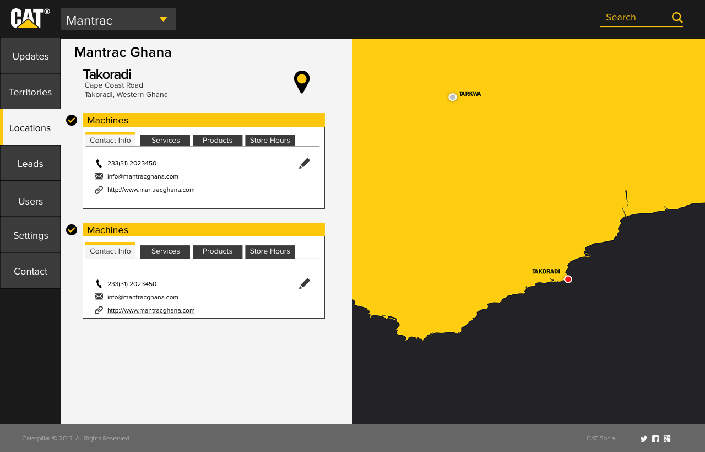Open Store Hours tab in first Machines card
The image size is (705, 452).
point(270,141)
